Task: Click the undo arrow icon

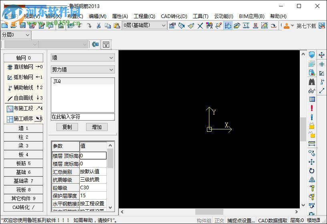Action: tap(80, 26)
